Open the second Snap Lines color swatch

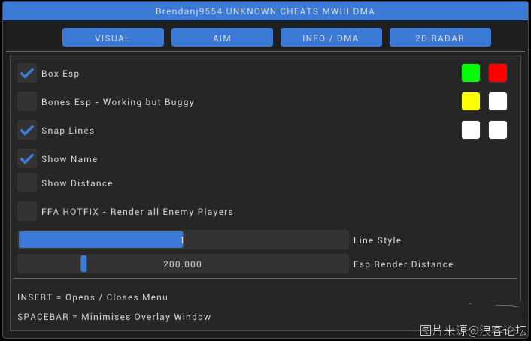point(498,130)
